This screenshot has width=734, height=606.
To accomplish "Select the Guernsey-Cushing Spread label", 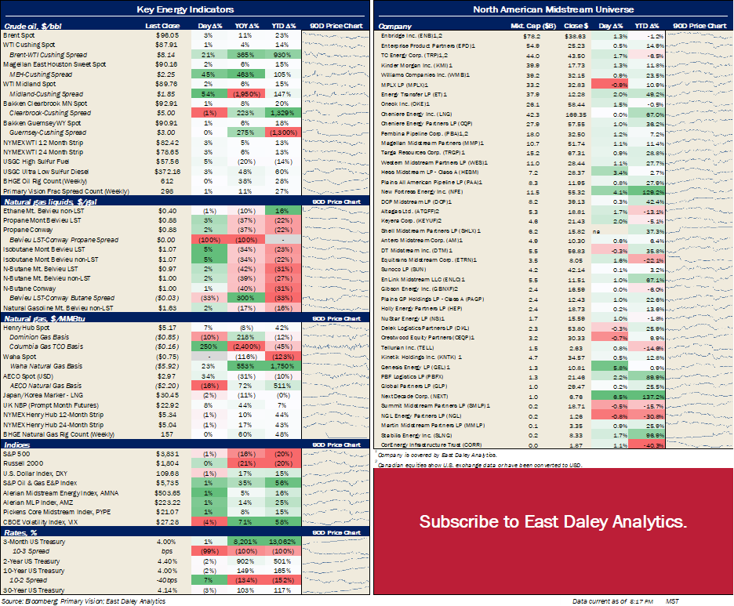I will tap(48, 133).
